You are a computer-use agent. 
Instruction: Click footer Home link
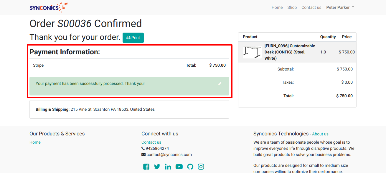35,142
